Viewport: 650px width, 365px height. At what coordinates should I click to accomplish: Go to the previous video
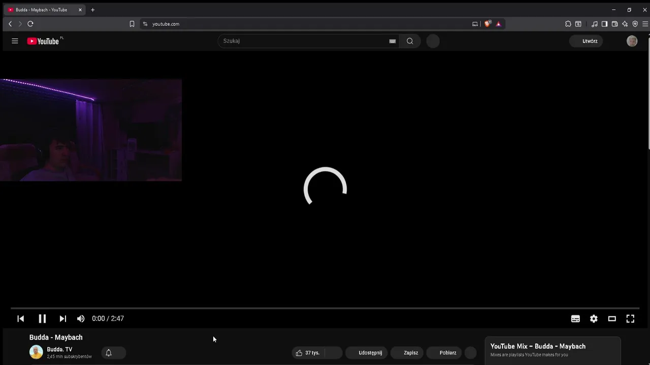click(21, 318)
